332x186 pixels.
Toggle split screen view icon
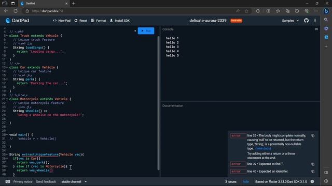coord(268,11)
